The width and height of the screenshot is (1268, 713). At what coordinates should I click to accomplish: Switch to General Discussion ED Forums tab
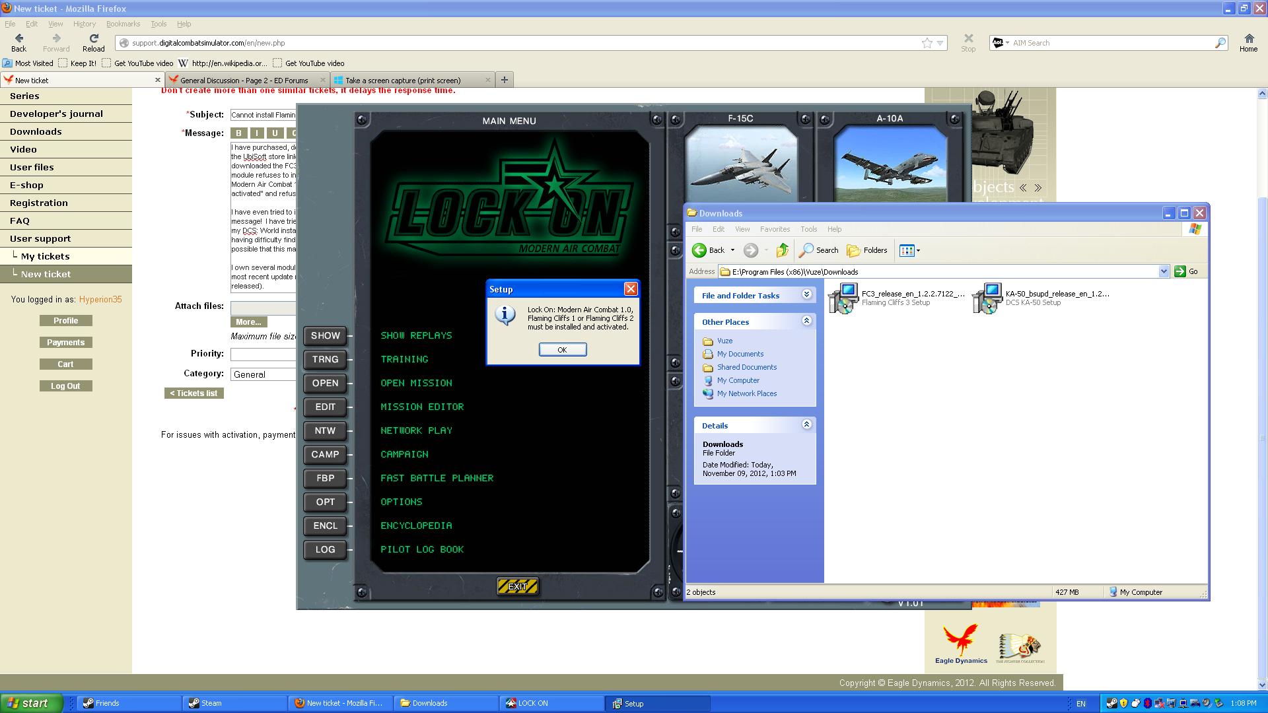(246, 80)
